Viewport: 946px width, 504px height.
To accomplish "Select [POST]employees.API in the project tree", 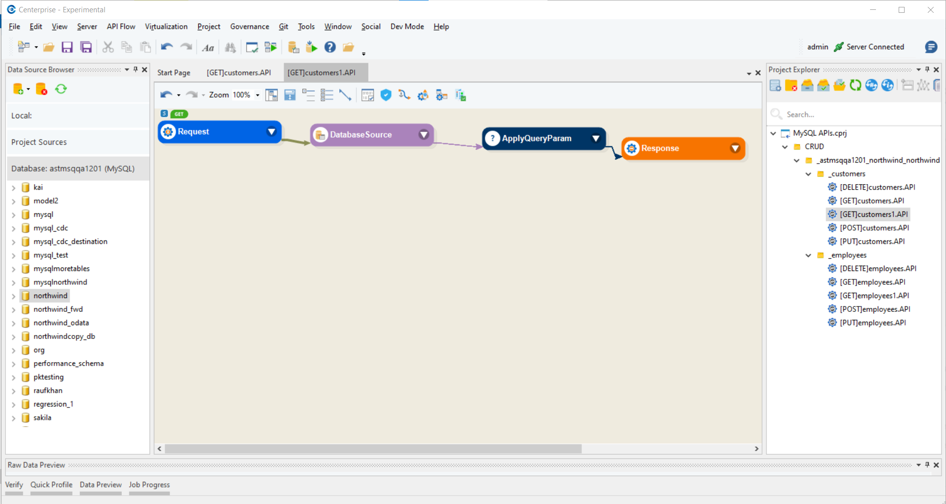I will point(874,309).
